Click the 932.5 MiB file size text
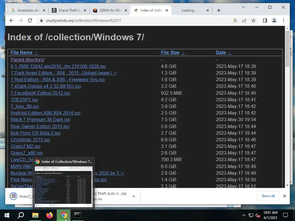 pyautogui.click(x=171, y=93)
